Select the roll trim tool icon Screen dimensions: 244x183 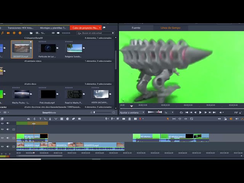186,119
